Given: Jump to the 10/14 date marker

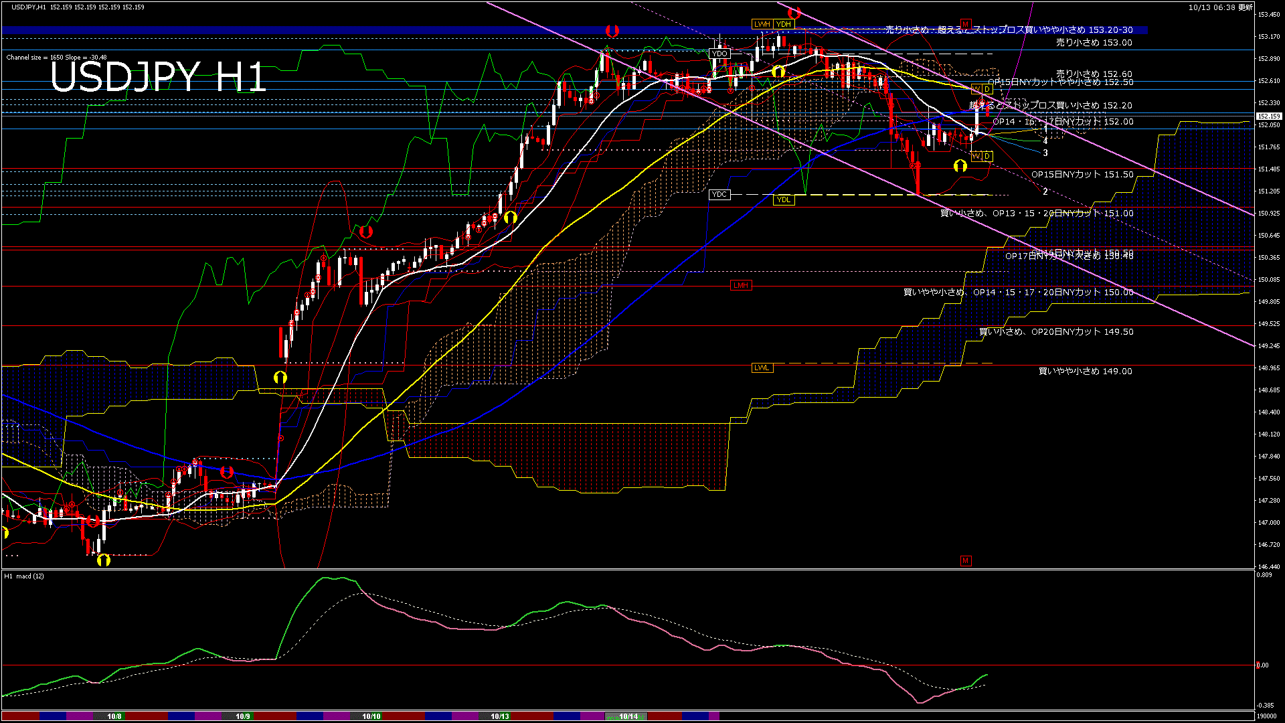Looking at the screenshot, I should coord(628,716).
